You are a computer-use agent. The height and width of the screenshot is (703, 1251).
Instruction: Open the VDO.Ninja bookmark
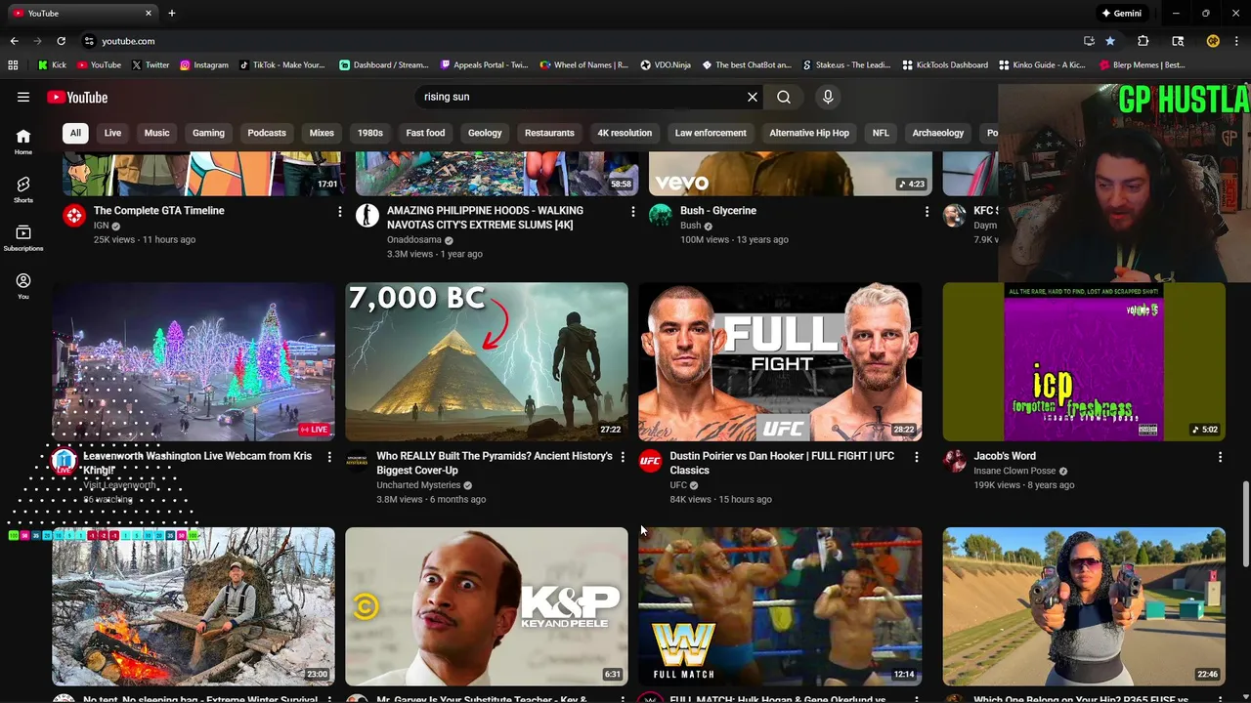pos(666,65)
